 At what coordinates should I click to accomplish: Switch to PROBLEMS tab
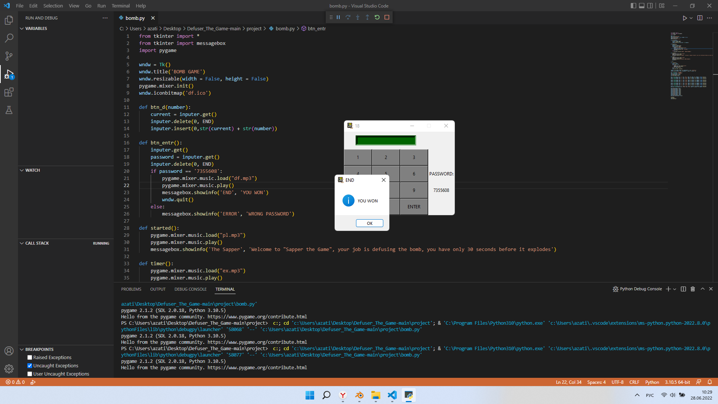131,289
